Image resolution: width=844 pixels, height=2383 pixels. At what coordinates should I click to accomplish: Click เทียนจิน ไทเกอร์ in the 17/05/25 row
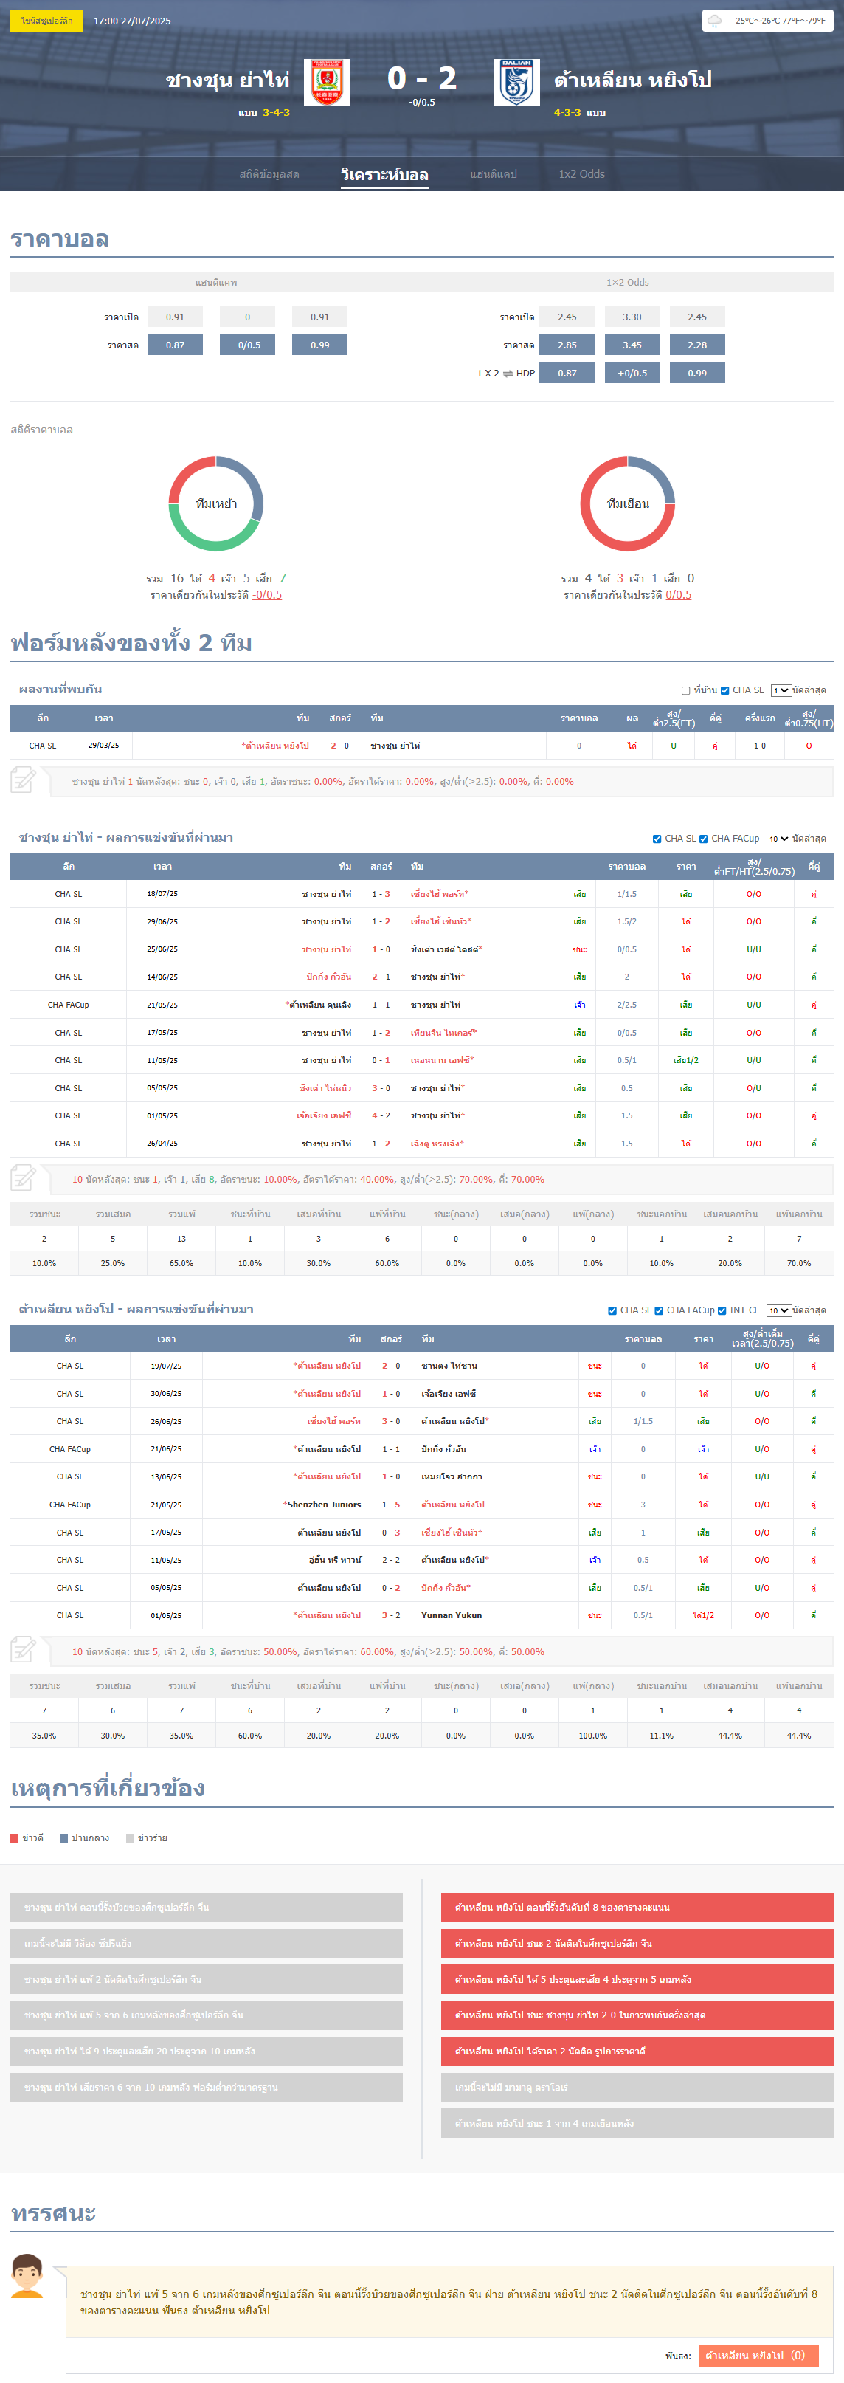point(441,1032)
